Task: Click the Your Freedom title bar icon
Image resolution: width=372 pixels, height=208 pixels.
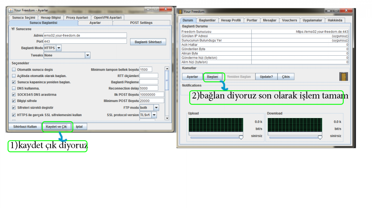Action: (x=181, y=11)
